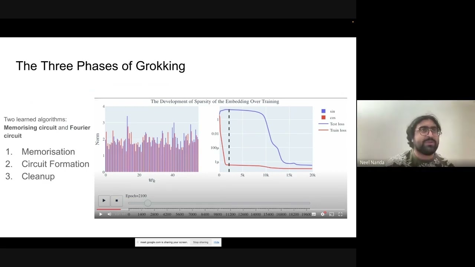Click the Epoch slider handle
This screenshot has width=475, height=267.
click(148, 203)
